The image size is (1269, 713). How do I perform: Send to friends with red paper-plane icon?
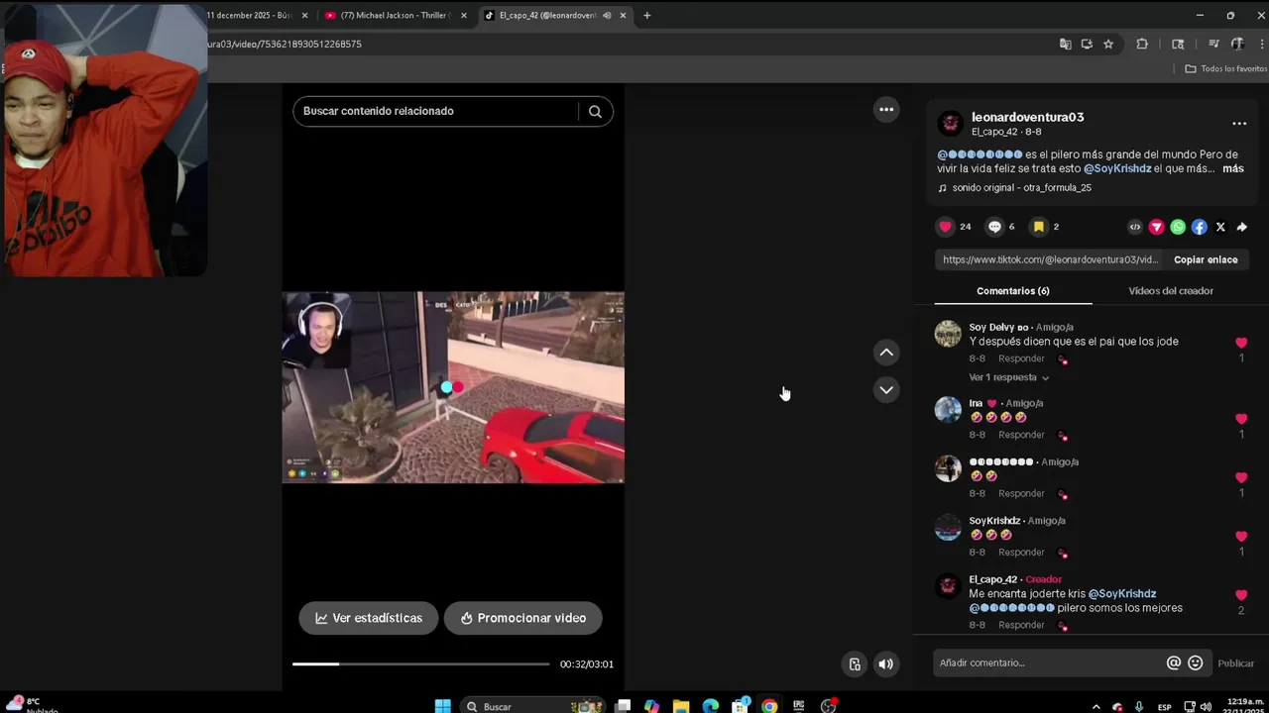tap(1156, 227)
